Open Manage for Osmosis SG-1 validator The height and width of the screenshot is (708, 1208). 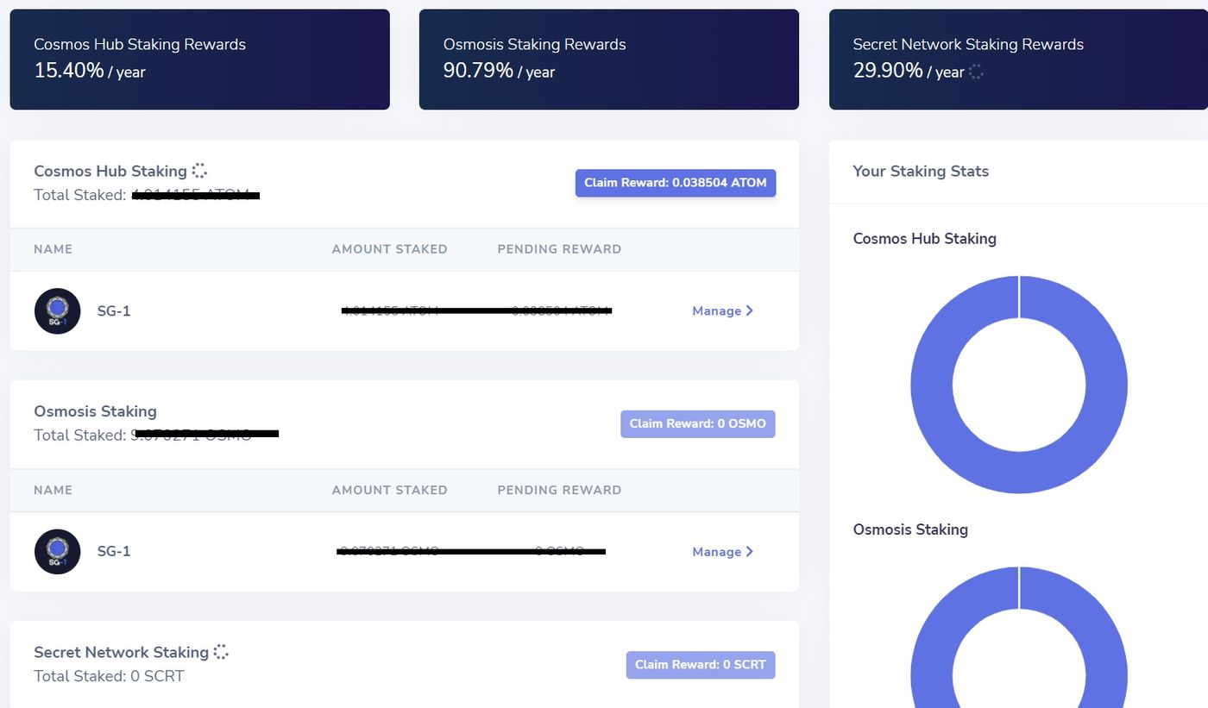723,552
